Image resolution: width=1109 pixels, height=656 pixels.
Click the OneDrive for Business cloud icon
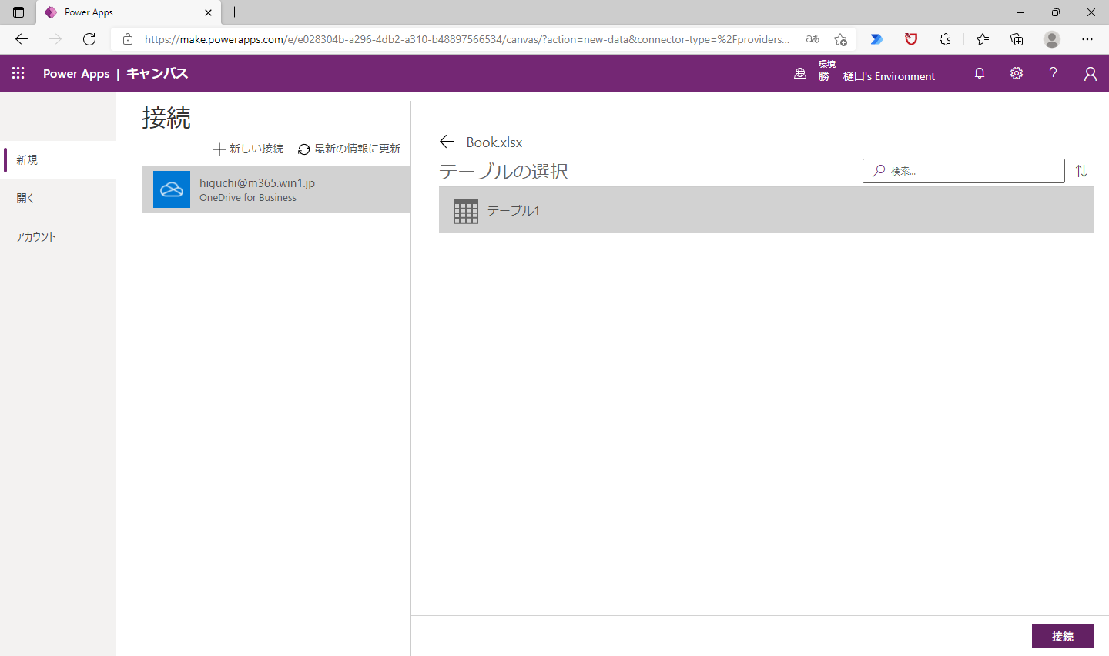tap(172, 189)
